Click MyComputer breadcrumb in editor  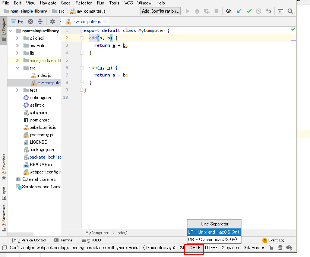(x=97, y=233)
